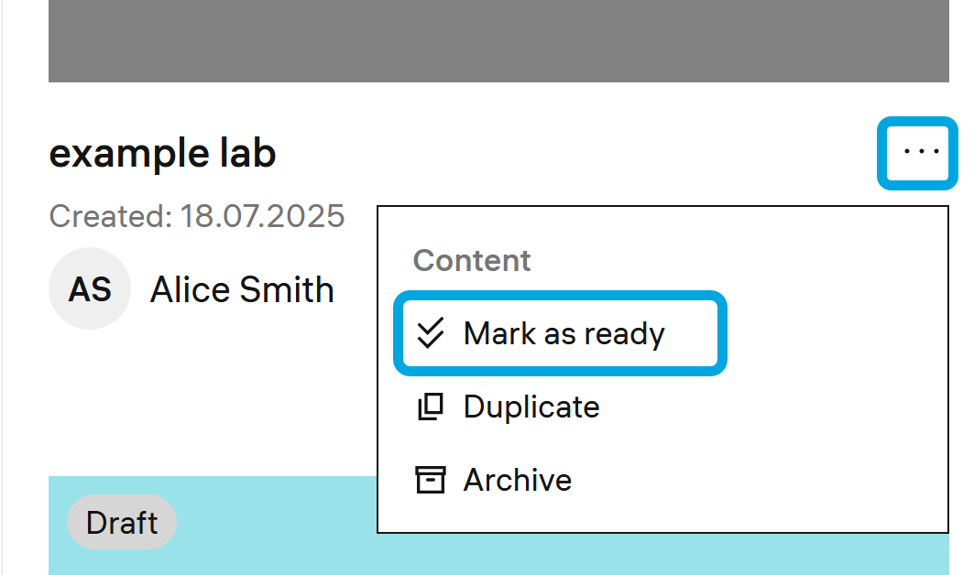The image size is (974, 575).
Task: Click the author name Alice Smith
Action: click(x=242, y=290)
